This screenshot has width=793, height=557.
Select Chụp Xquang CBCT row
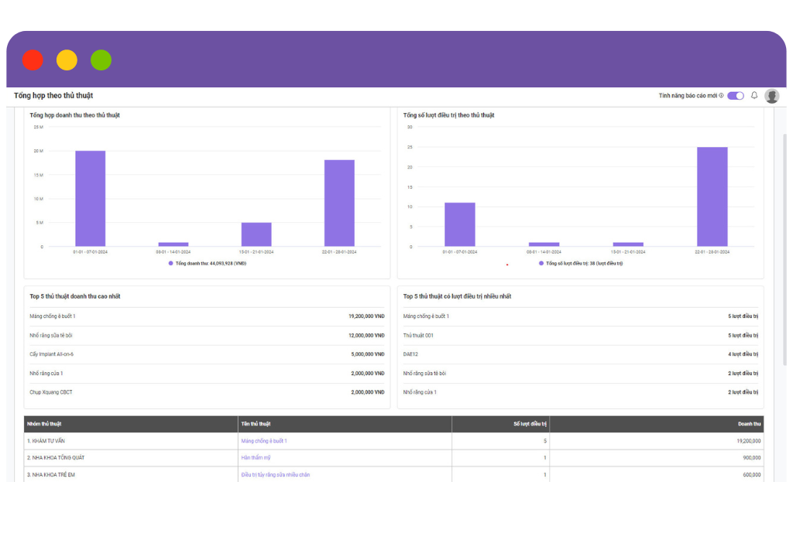click(207, 392)
